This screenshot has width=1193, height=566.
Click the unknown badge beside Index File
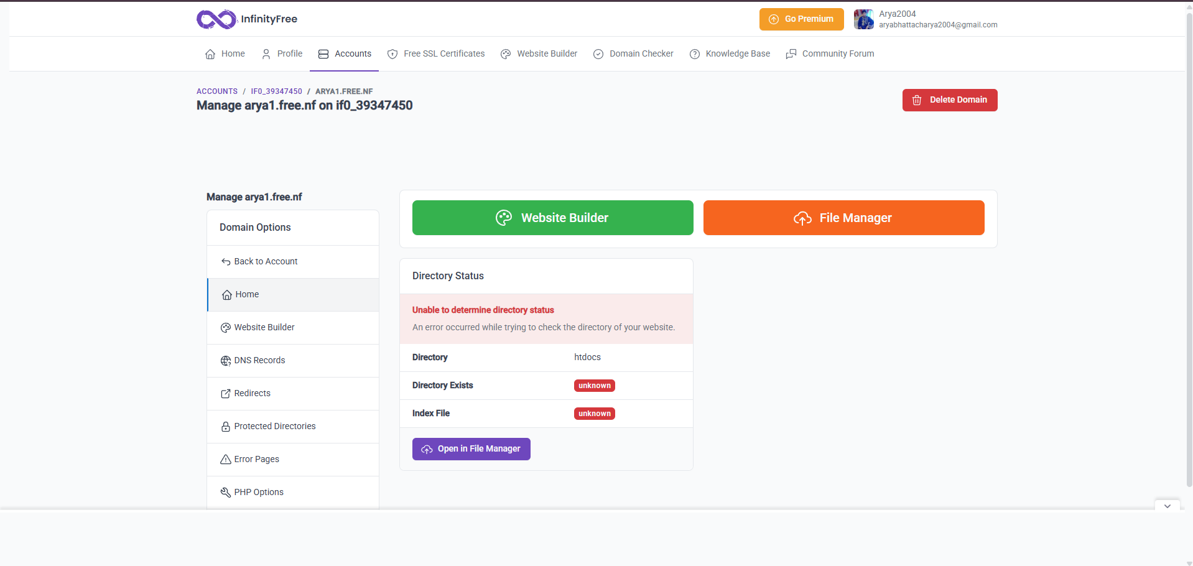click(x=594, y=414)
